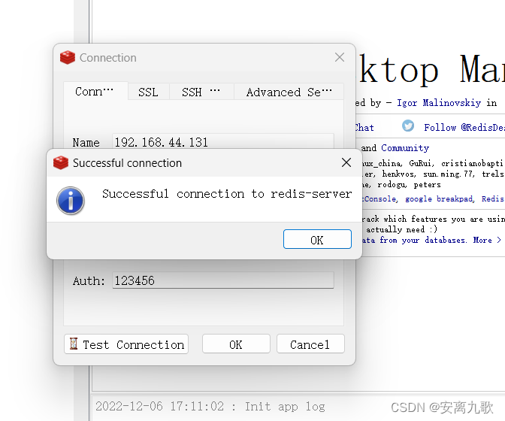Click the Twitter bird icon
The image size is (505, 421).
(x=408, y=127)
